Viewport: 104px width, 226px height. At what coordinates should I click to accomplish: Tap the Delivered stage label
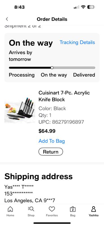tap(84, 75)
